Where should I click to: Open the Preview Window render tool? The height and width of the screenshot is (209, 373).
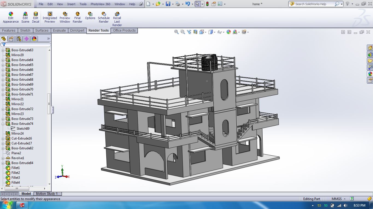pyautogui.click(x=65, y=17)
